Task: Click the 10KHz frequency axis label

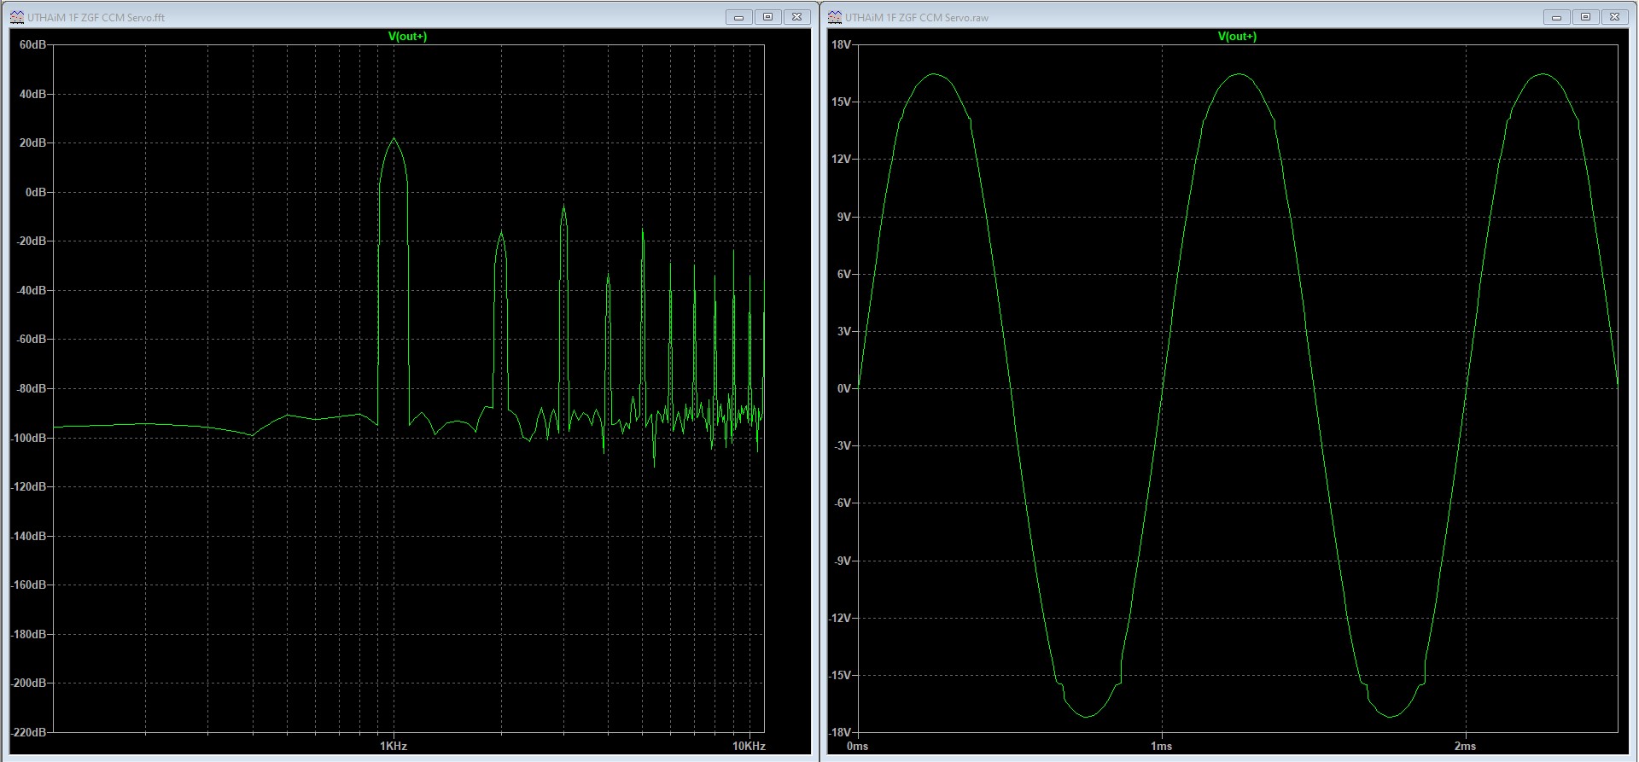Action: pyautogui.click(x=749, y=746)
